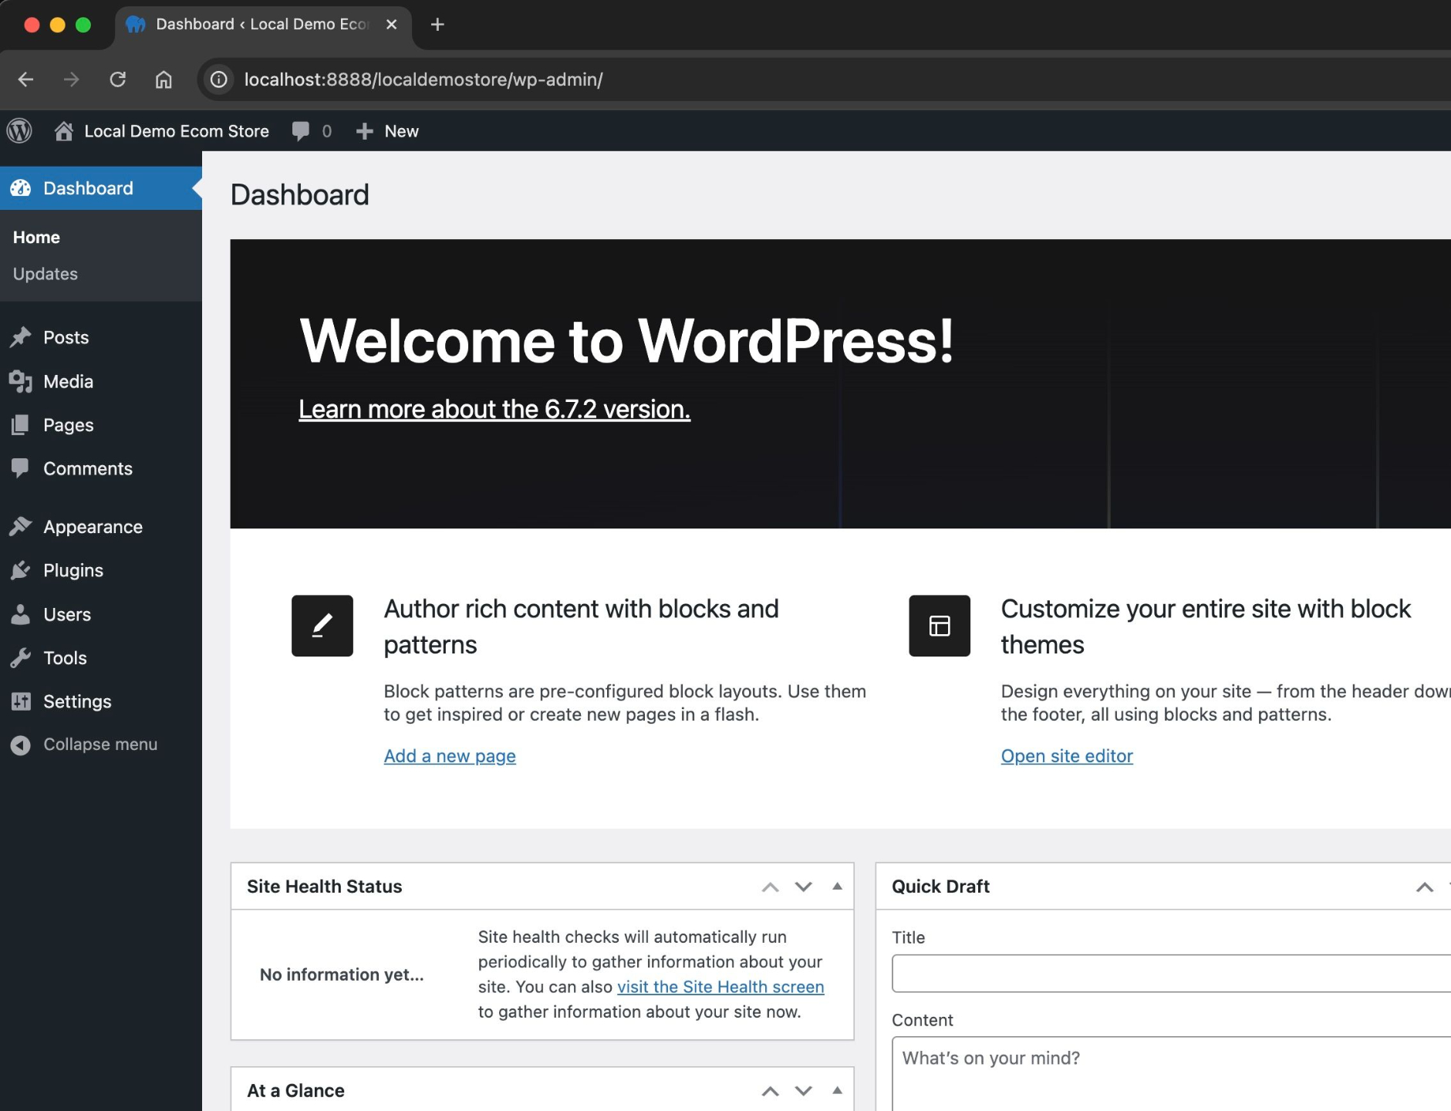
Task: Click the Pages icon in sidebar
Action: click(21, 425)
